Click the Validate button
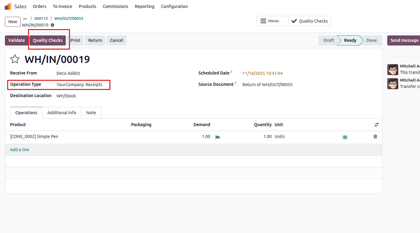The width and height of the screenshot is (420, 233). (17, 40)
